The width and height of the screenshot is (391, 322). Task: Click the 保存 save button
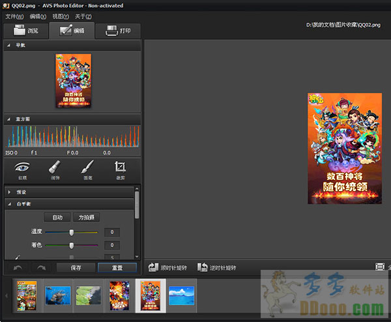pyautogui.click(x=76, y=268)
